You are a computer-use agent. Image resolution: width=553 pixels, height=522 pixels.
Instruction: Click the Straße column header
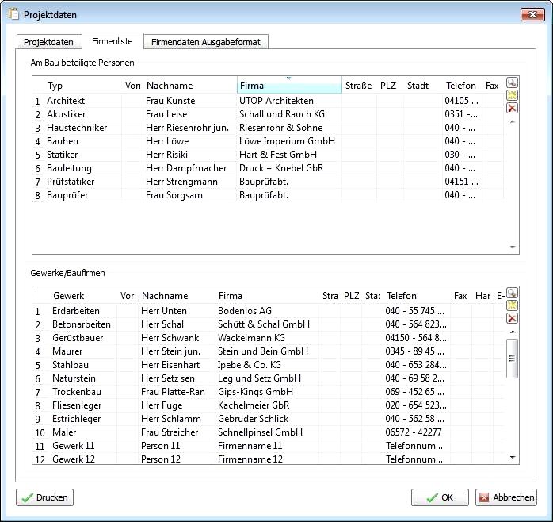(359, 86)
